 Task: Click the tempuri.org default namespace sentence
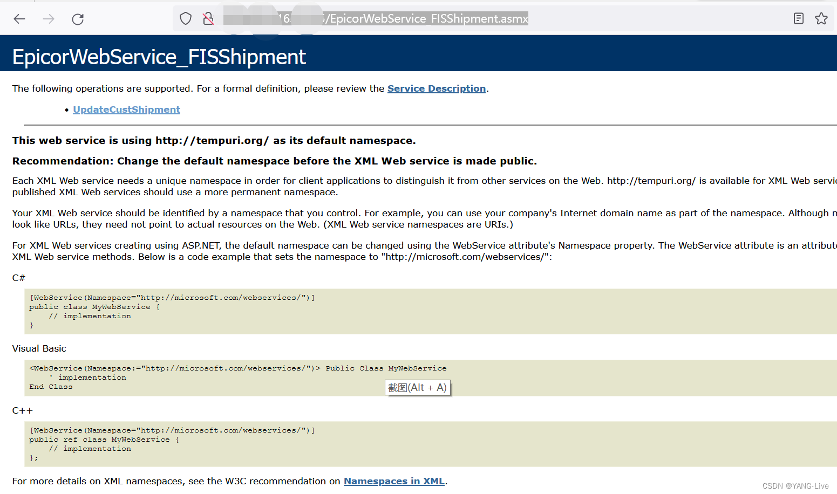pyautogui.click(x=214, y=141)
